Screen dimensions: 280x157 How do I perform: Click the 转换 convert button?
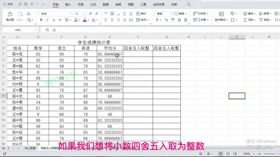[x=181, y=14]
